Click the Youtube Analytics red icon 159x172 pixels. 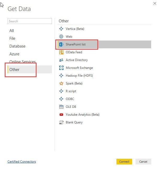point(61,115)
